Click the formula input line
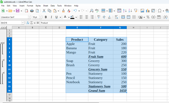169x103 pixels. click(x=104, y=23)
